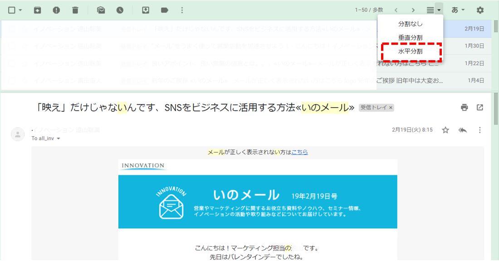
Task: Follow the こちら link
Action: [299, 152]
